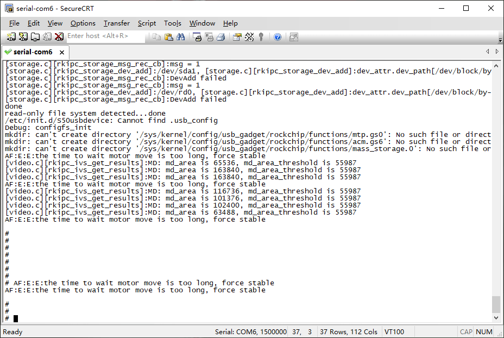Click the CAP indicator in status bar
Viewport: 504px width, 338px height.
(466, 332)
